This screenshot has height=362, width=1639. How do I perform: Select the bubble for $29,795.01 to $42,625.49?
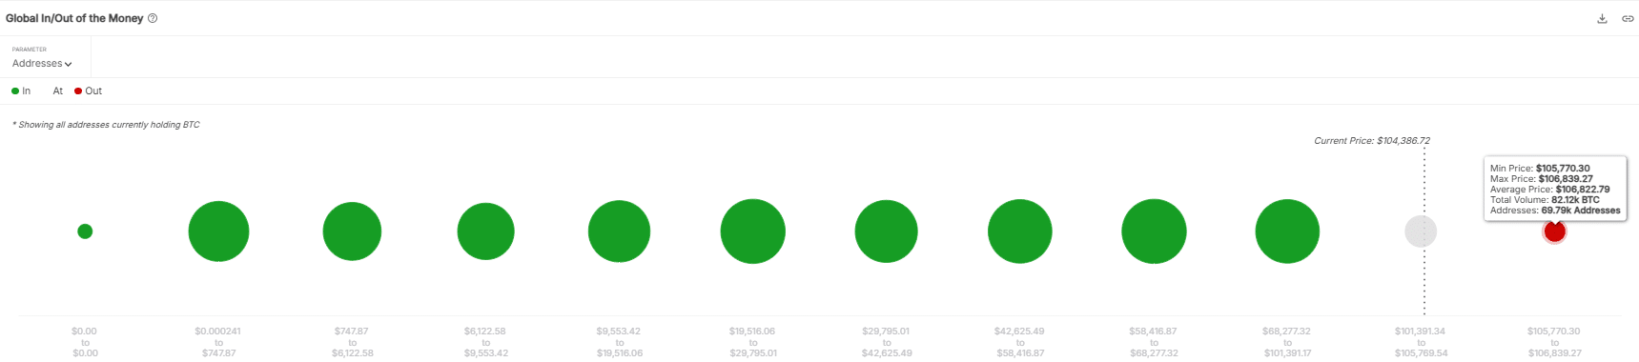tap(886, 231)
